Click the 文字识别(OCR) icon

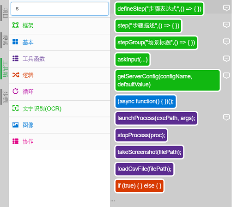point(15,108)
